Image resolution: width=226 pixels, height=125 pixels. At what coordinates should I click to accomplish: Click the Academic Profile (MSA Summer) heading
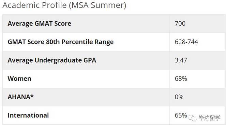[64, 5]
